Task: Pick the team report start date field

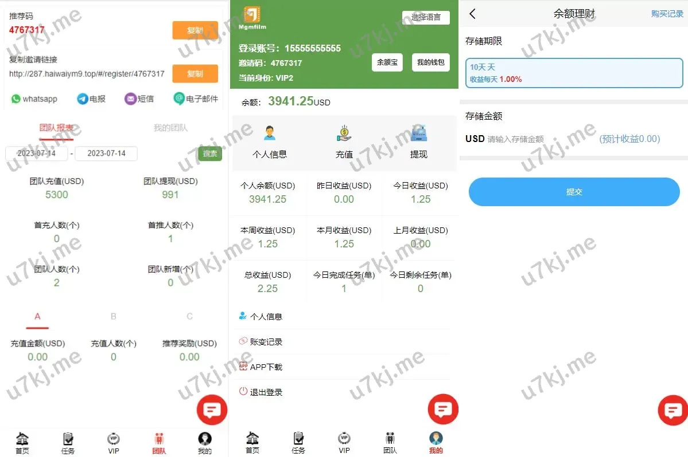Action: [x=37, y=153]
